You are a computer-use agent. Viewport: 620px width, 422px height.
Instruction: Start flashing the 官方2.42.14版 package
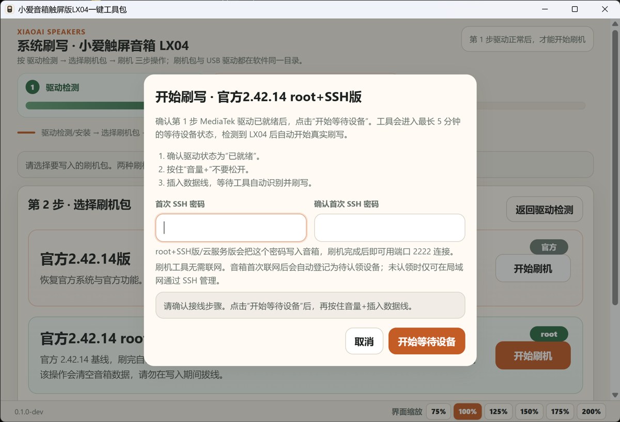click(x=533, y=269)
